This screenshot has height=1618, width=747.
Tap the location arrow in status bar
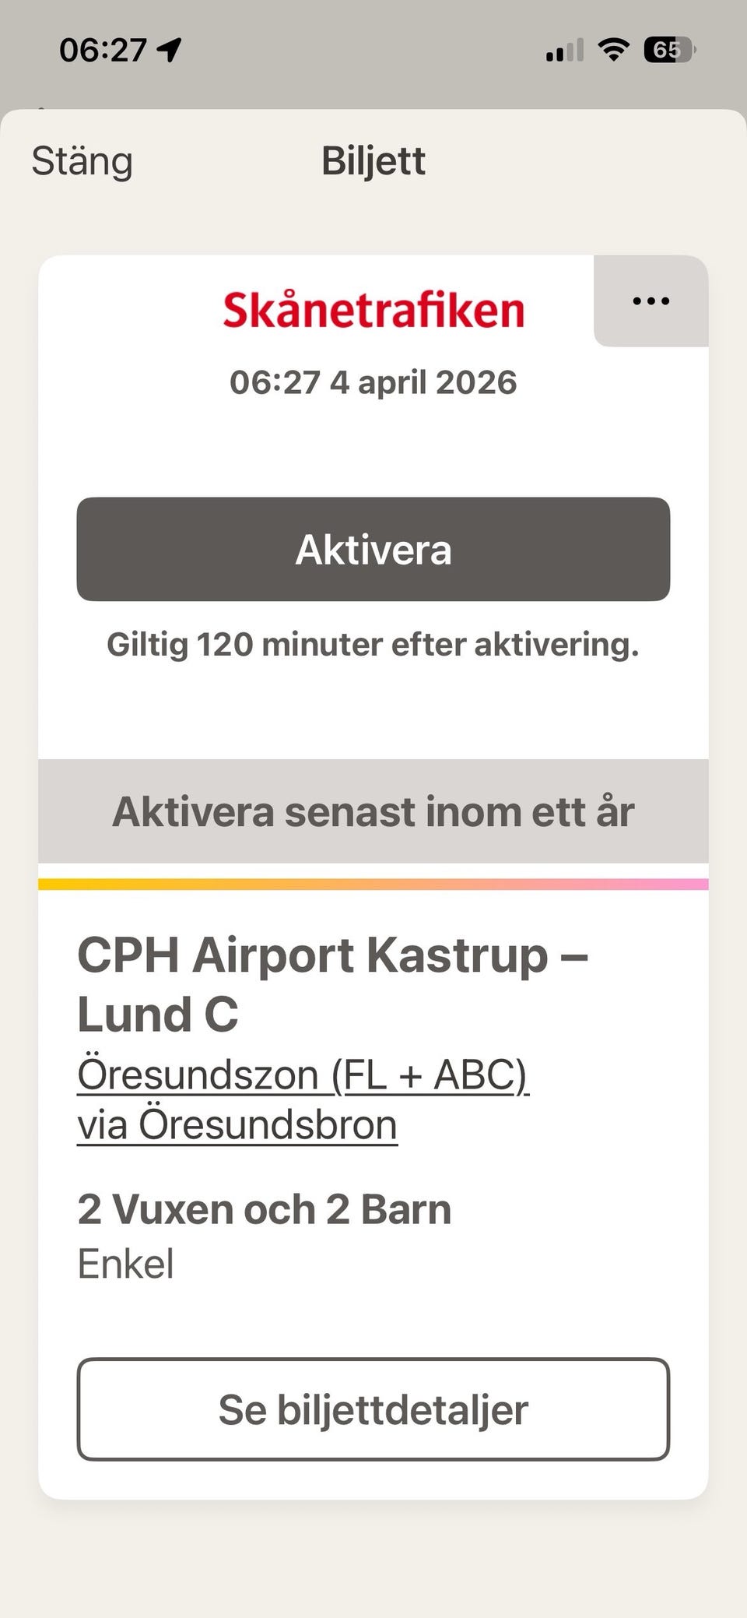click(x=169, y=50)
